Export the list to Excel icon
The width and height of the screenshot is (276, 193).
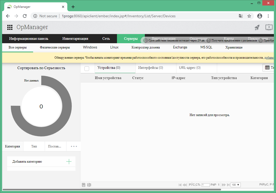89,185
